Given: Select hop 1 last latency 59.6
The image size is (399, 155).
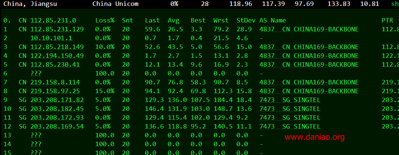Looking at the screenshot, I should [x=152, y=29].
